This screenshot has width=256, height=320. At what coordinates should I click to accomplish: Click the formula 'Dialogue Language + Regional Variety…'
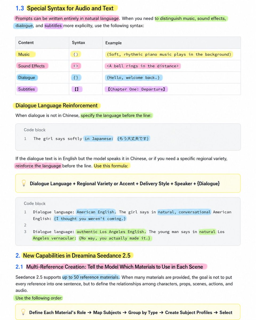pos(125,183)
